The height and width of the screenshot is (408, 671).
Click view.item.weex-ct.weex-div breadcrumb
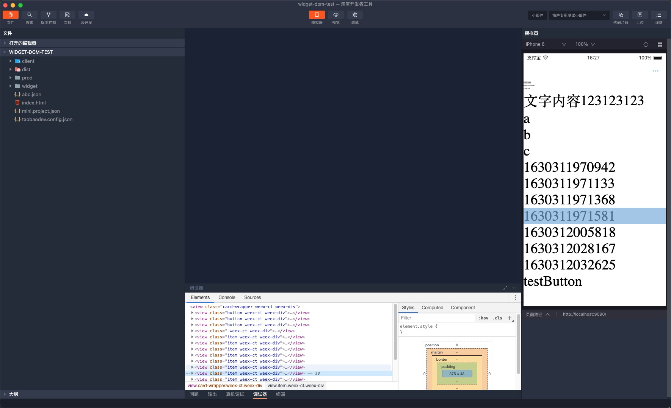point(296,386)
